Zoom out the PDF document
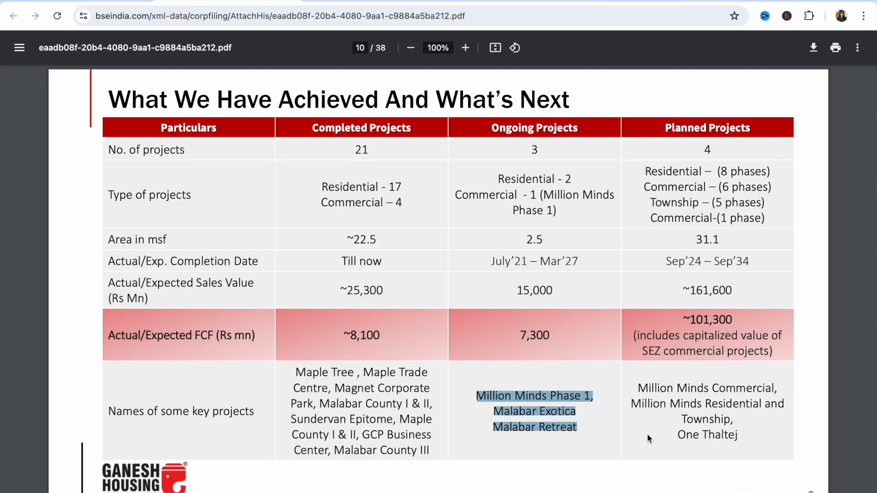 (x=411, y=47)
